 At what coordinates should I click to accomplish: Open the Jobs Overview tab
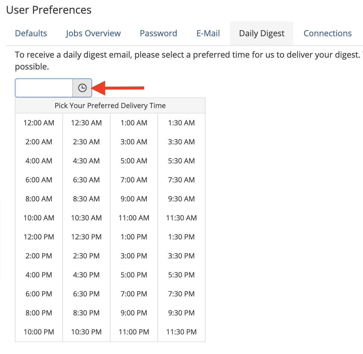click(x=93, y=33)
